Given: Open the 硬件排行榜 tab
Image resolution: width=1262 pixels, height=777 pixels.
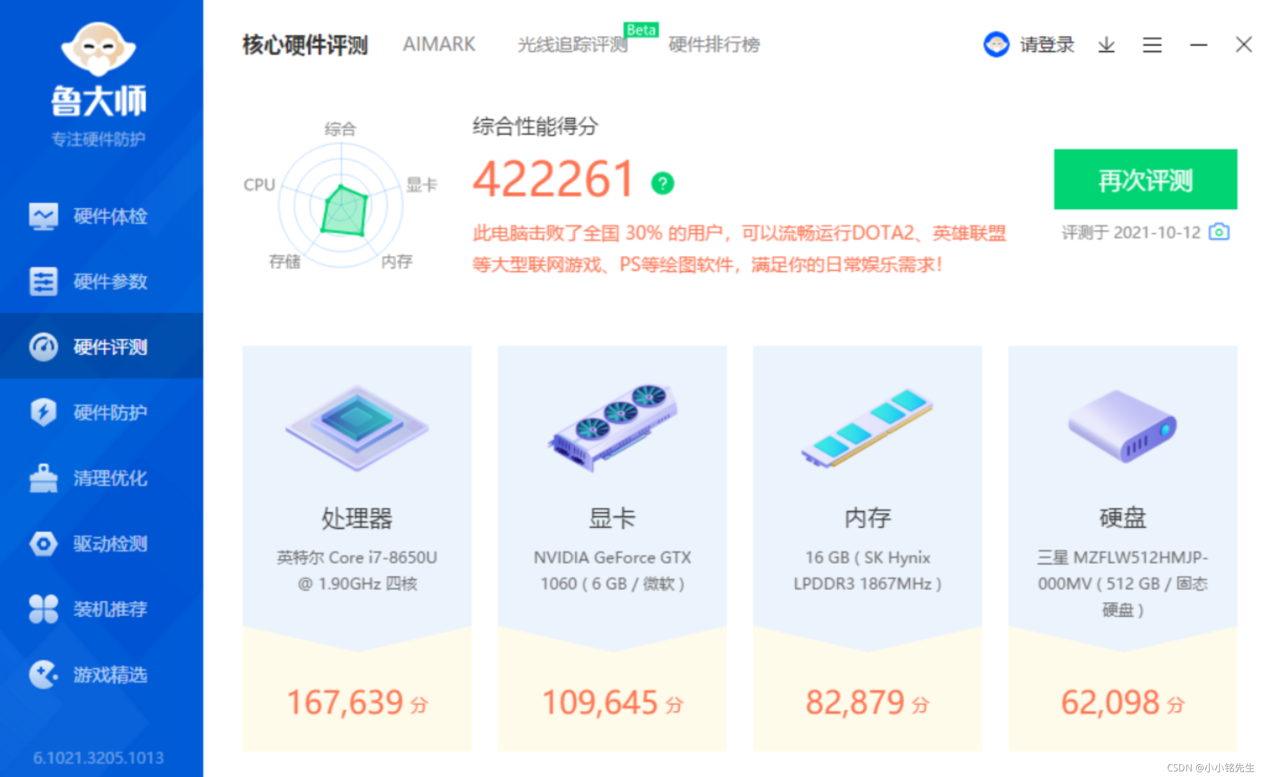Looking at the screenshot, I should pos(714,45).
